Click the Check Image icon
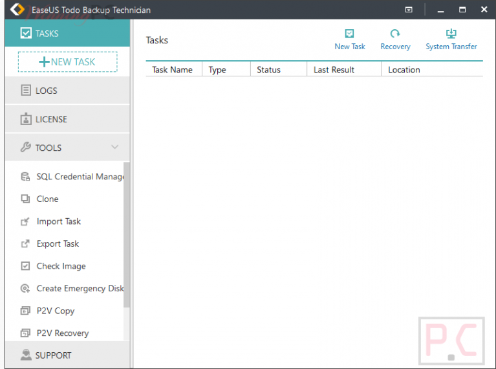This screenshot has height=369, width=496. pyautogui.click(x=25, y=266)
